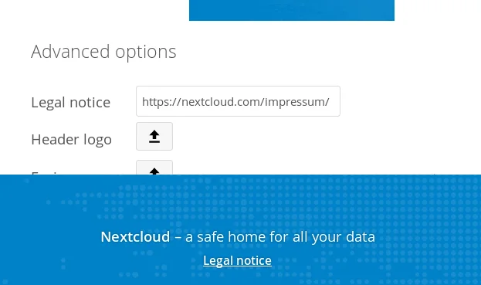The image size is (481, 285).
Task: Open the Legal notice footer link
Action: [x=237, y=260]
